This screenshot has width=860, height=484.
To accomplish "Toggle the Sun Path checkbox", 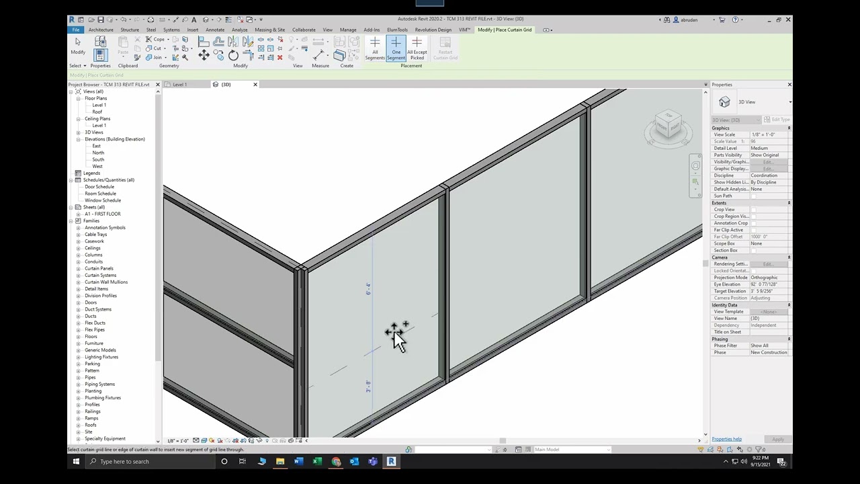I will pyautogui.click(x=753, y=196).
